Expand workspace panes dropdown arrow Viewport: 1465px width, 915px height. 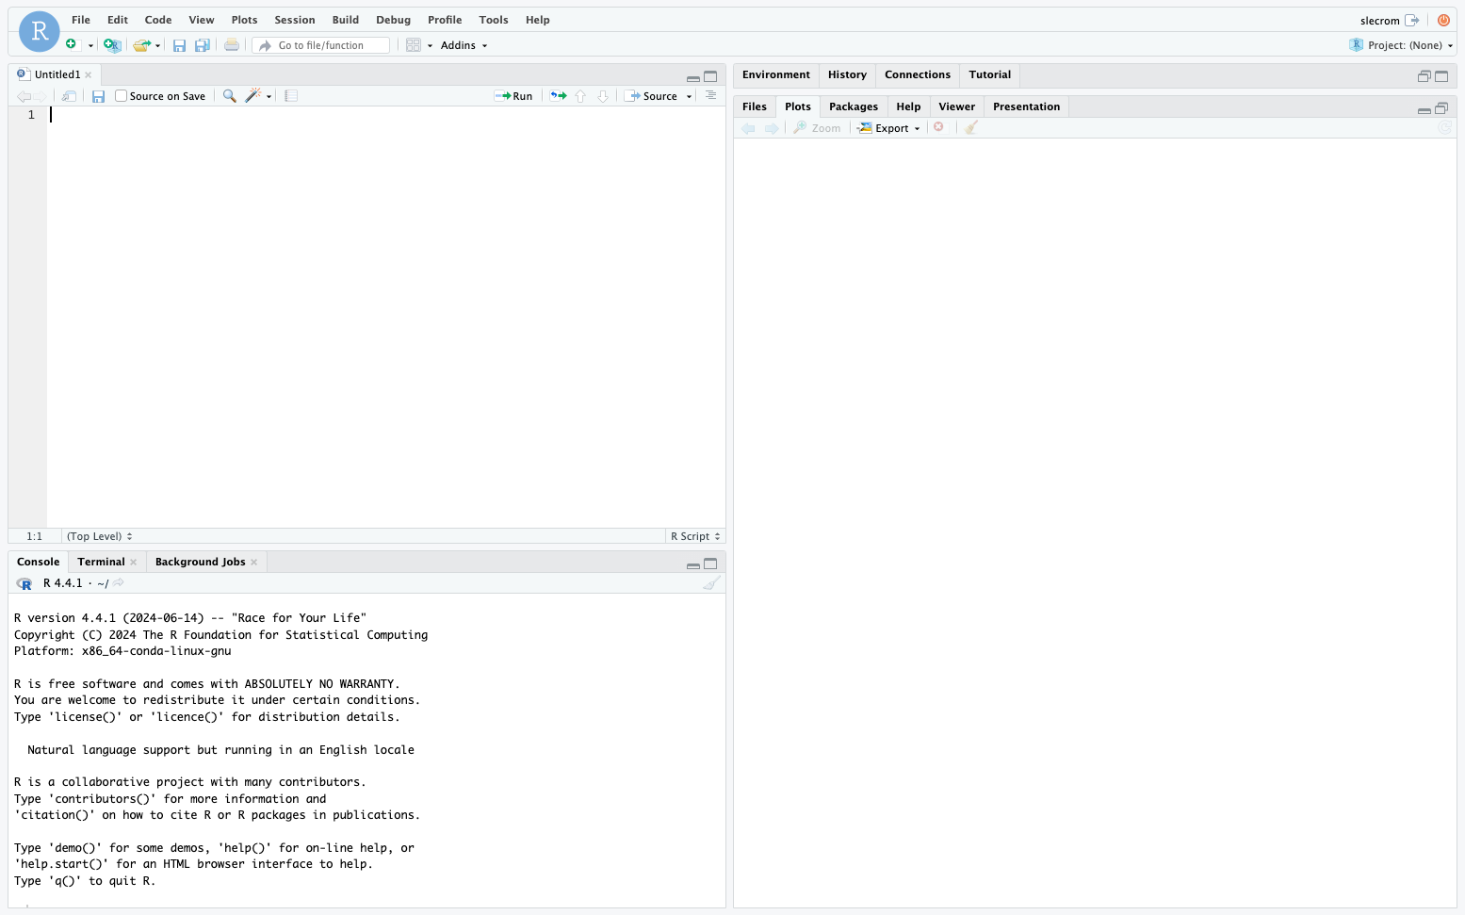(x=430, y=45)
